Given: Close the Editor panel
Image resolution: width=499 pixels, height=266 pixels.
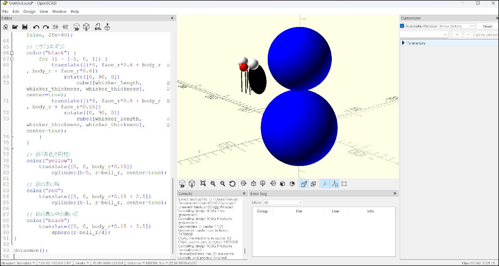Looking at the screenshot, I should coord(173,18).
